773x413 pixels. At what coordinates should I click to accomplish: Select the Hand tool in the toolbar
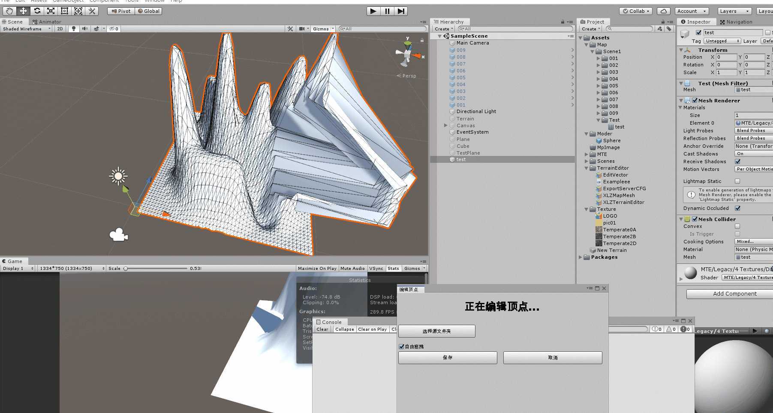(9, 11)
